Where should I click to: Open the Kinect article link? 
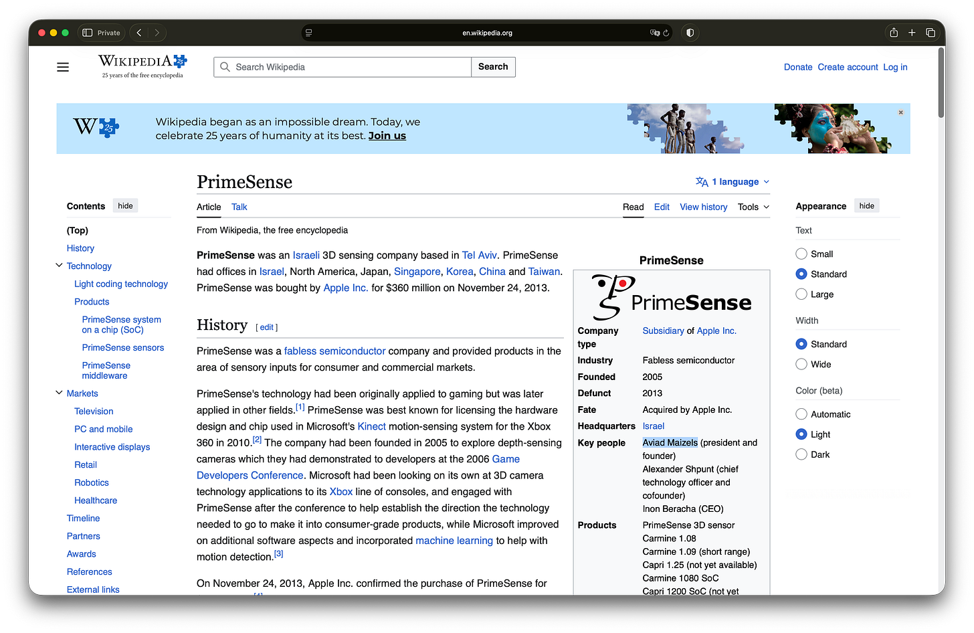coord(371,427)
